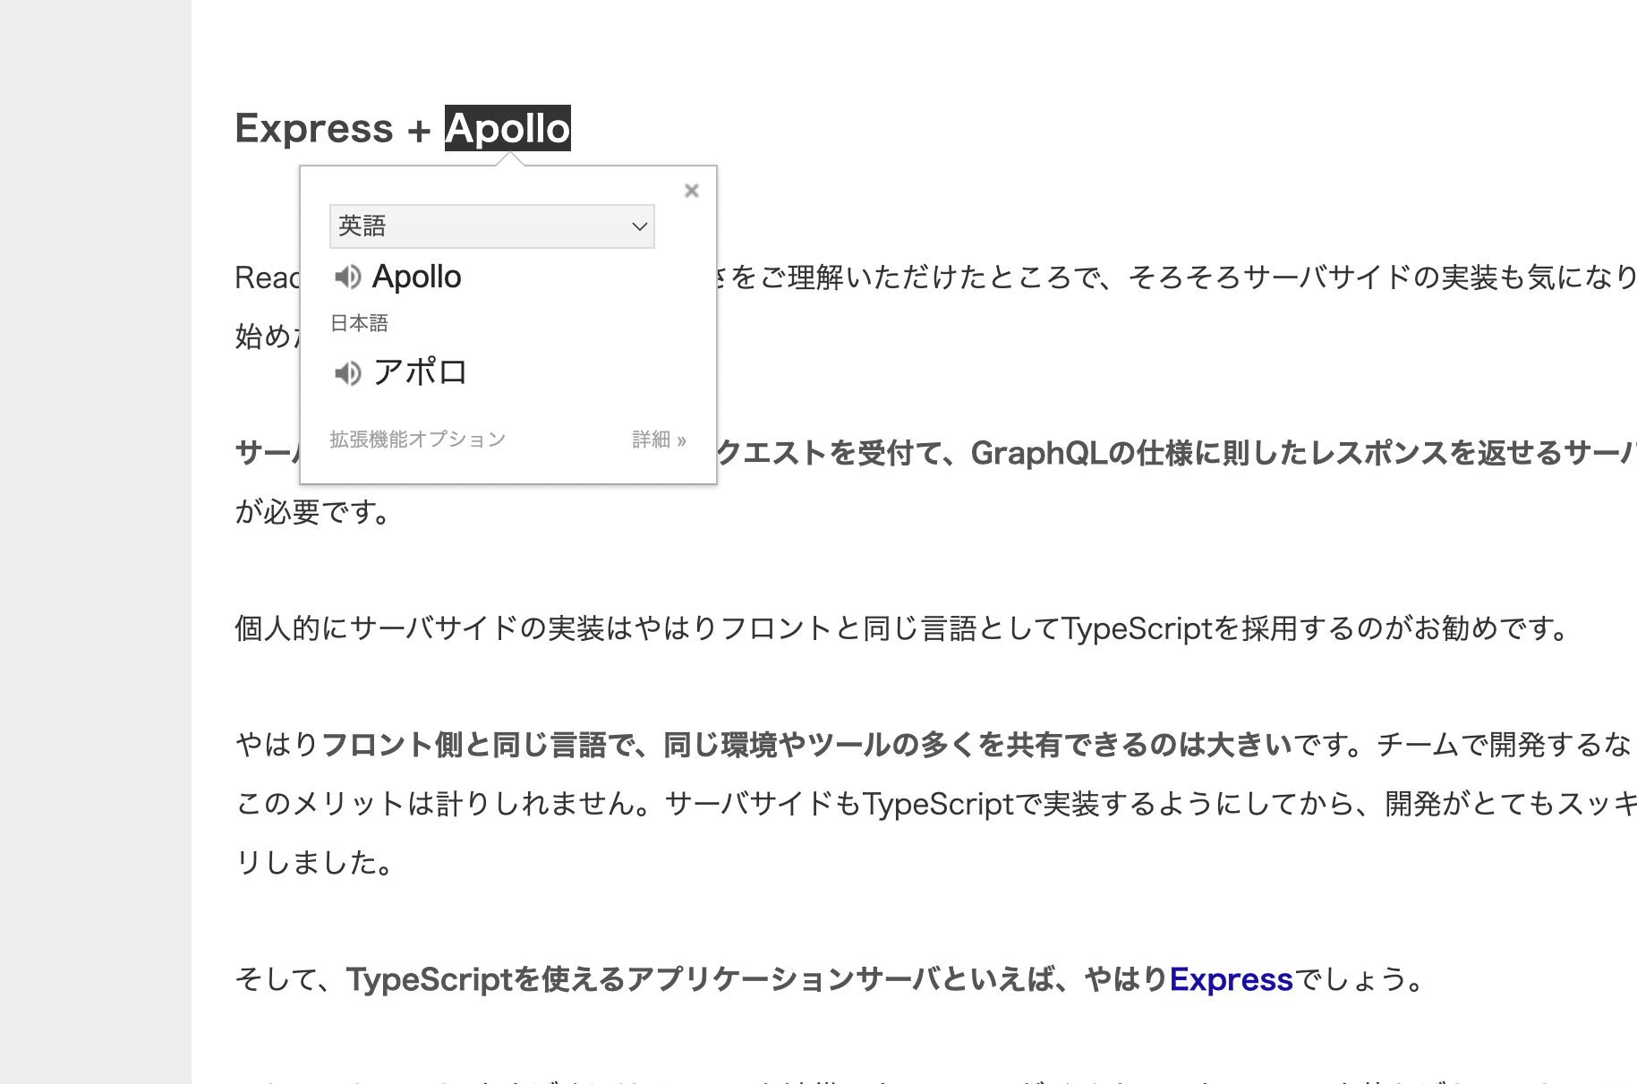Click the Express heading text
The height and width of the screenshot is (1084, 1637).
(313, 129)
